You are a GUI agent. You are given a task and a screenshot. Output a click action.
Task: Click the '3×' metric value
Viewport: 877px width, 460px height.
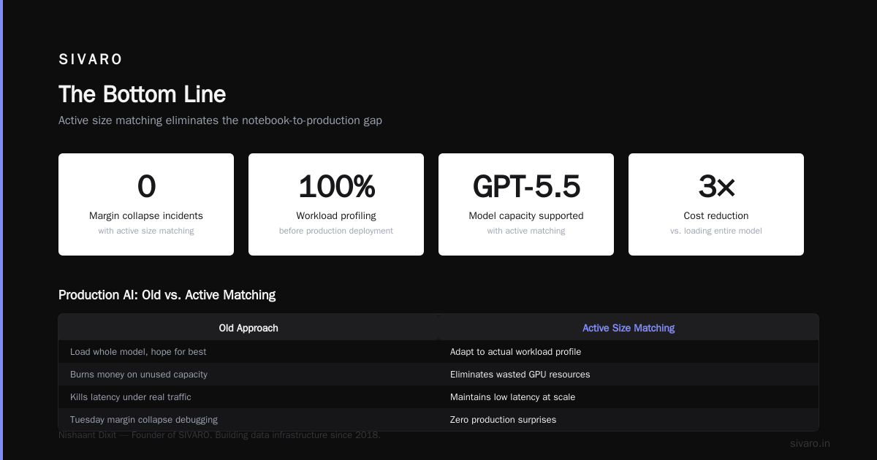tap(716, 187)
